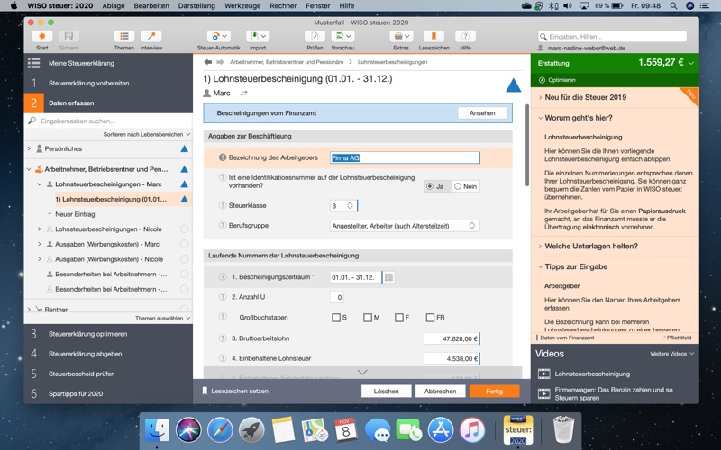The height and width of the screenshot is (450, 721).
Task: Toggle status circle for Ausgaben (Werbungskosten) - Marc
Action: pos(185,244)
